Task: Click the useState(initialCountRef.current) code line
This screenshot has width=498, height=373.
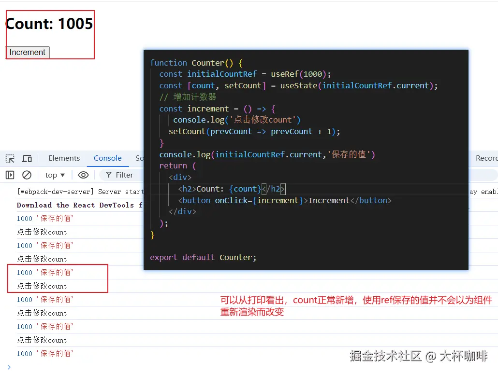Action: pyautogui.click(x=298, y=85)
